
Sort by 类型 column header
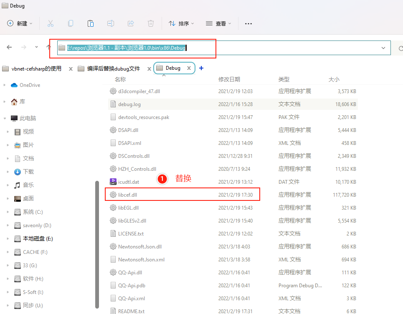pos(284,79)
